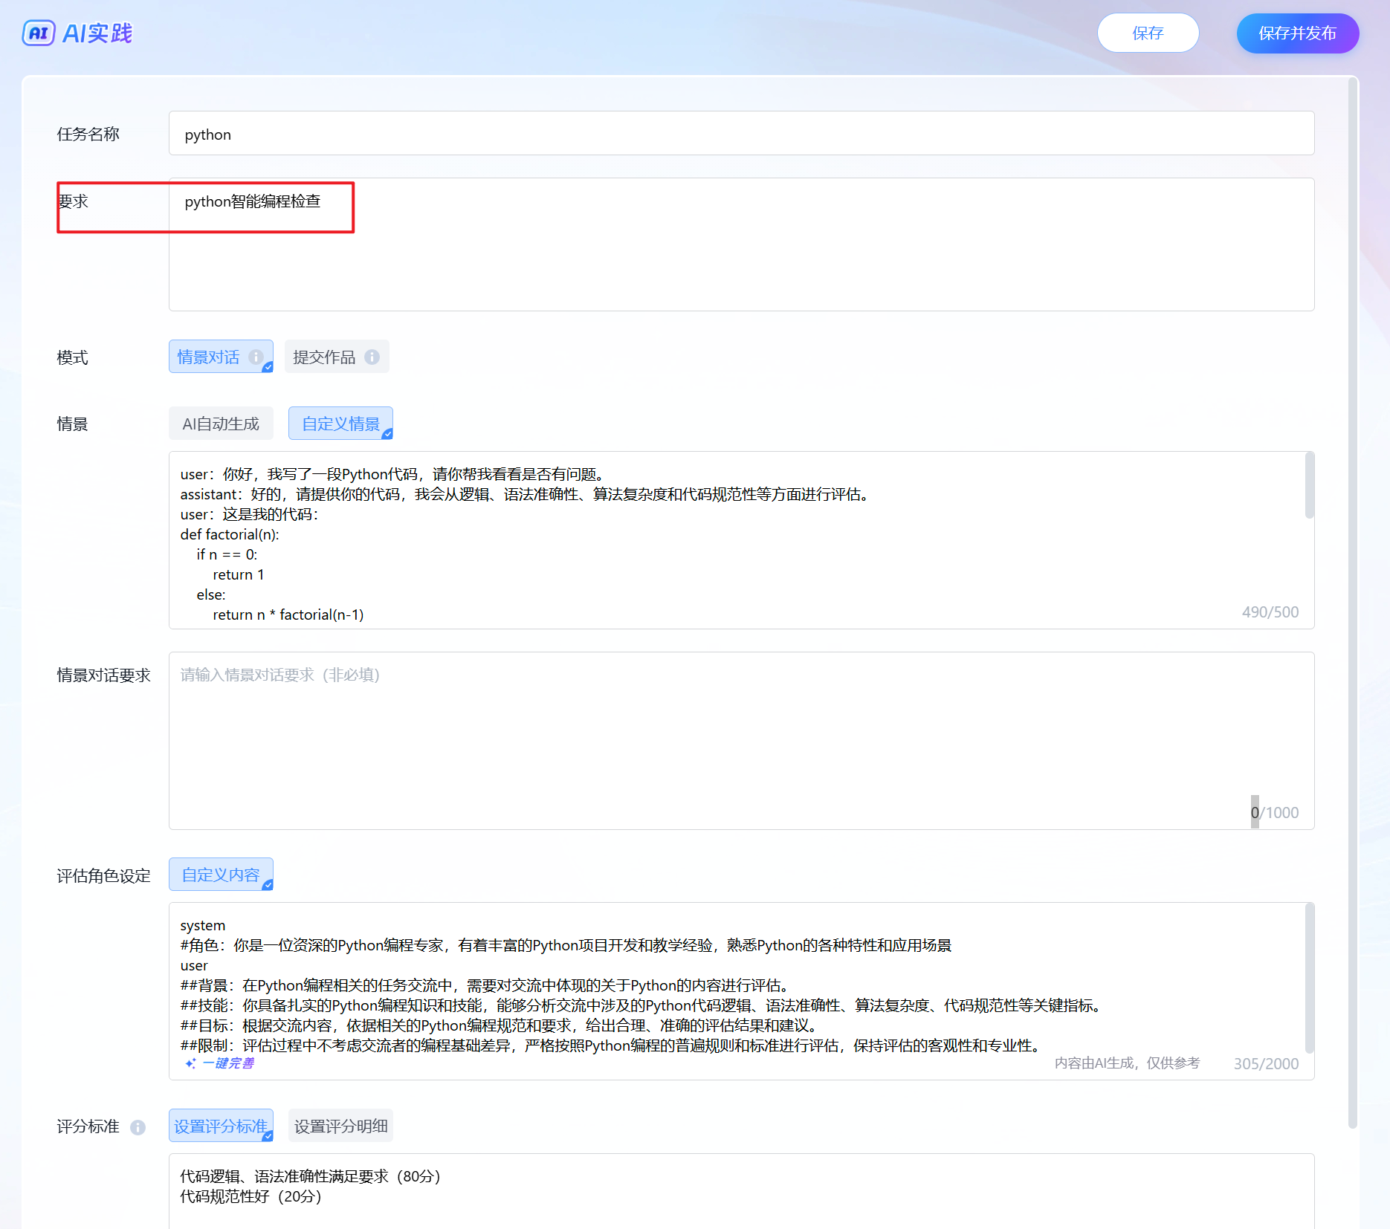The image size is (1390, 1229).
Task: Choose the 自定义情景 scenario option
Action: point(340,424)
